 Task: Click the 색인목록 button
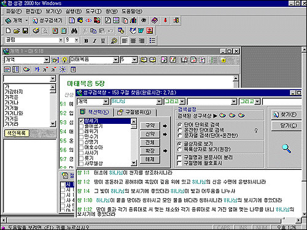[17, 133]
